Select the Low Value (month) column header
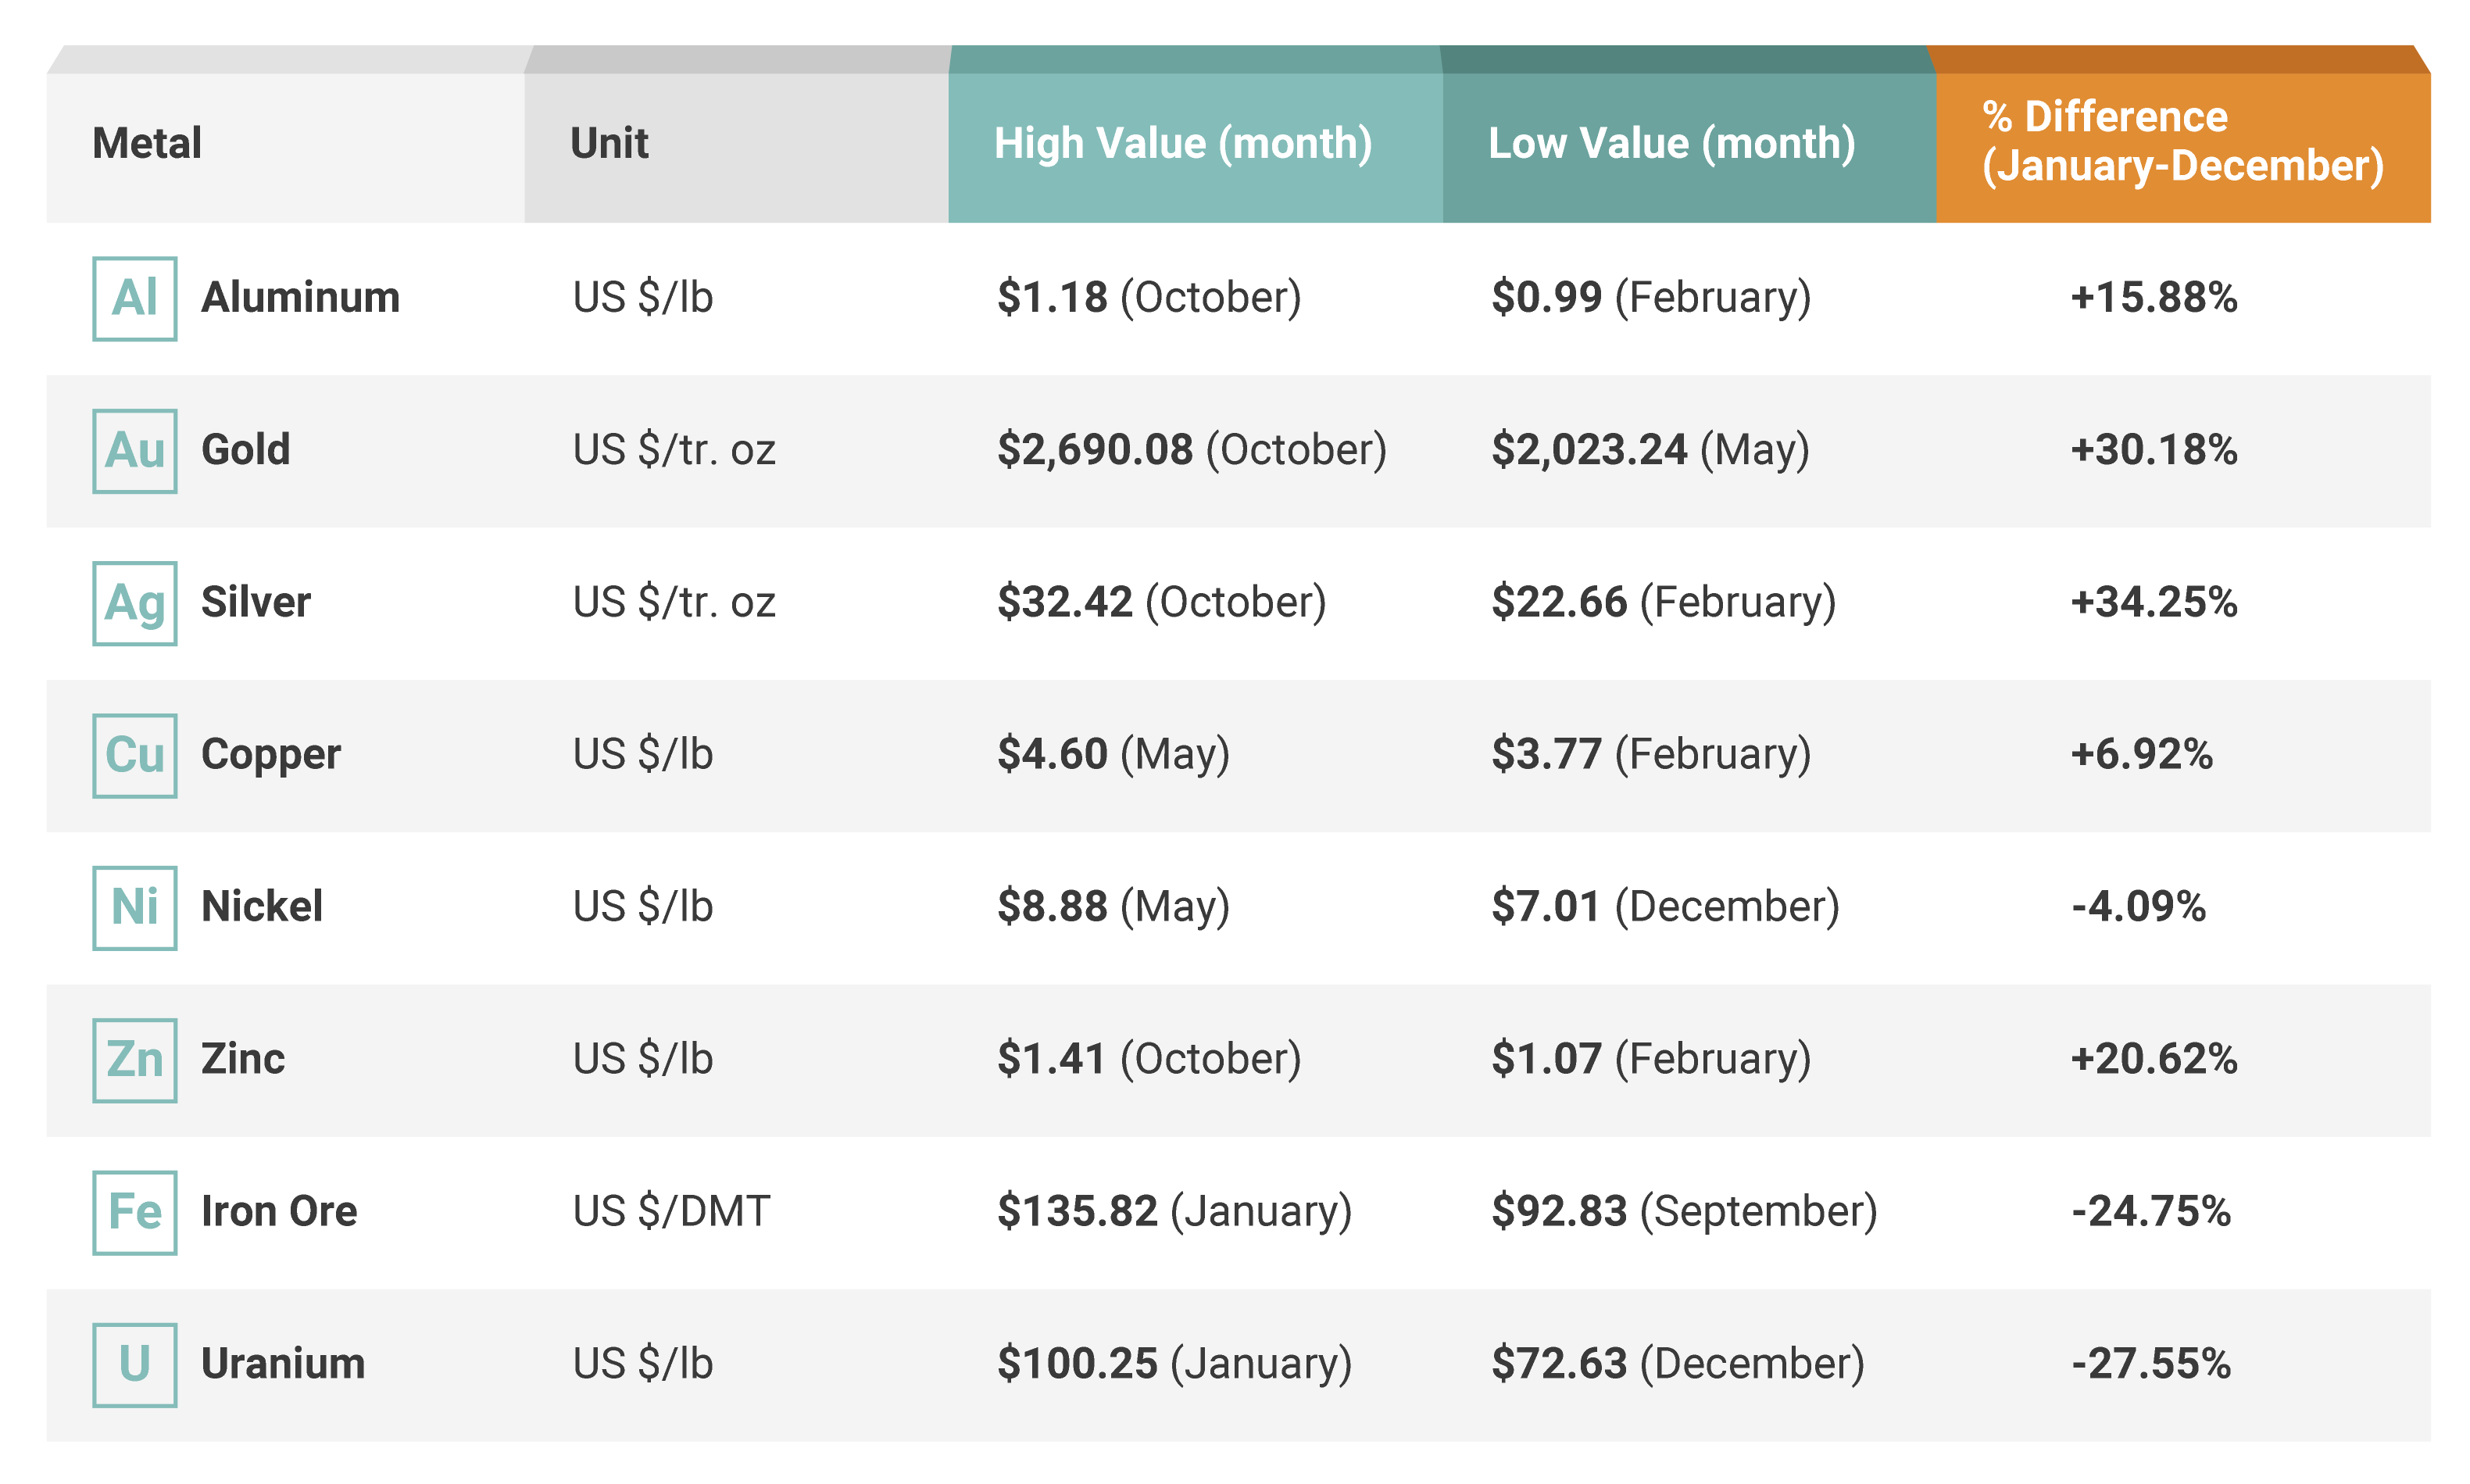This screenshot has height=1484, width=2470. pos(1671,143)
